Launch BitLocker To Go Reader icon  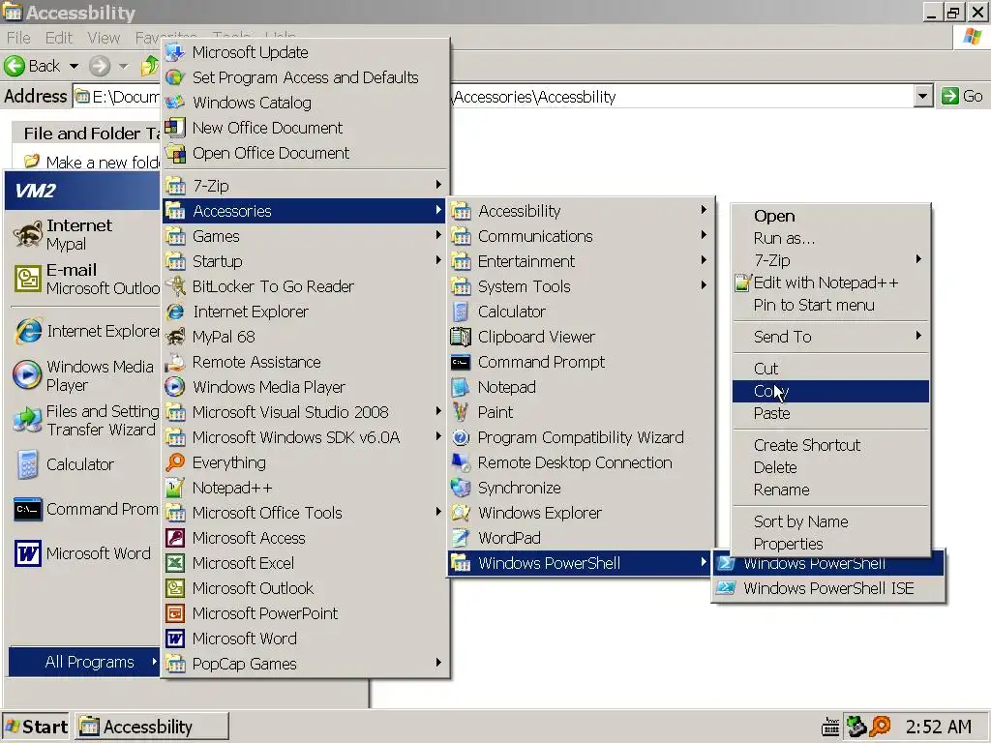point(174,286)
